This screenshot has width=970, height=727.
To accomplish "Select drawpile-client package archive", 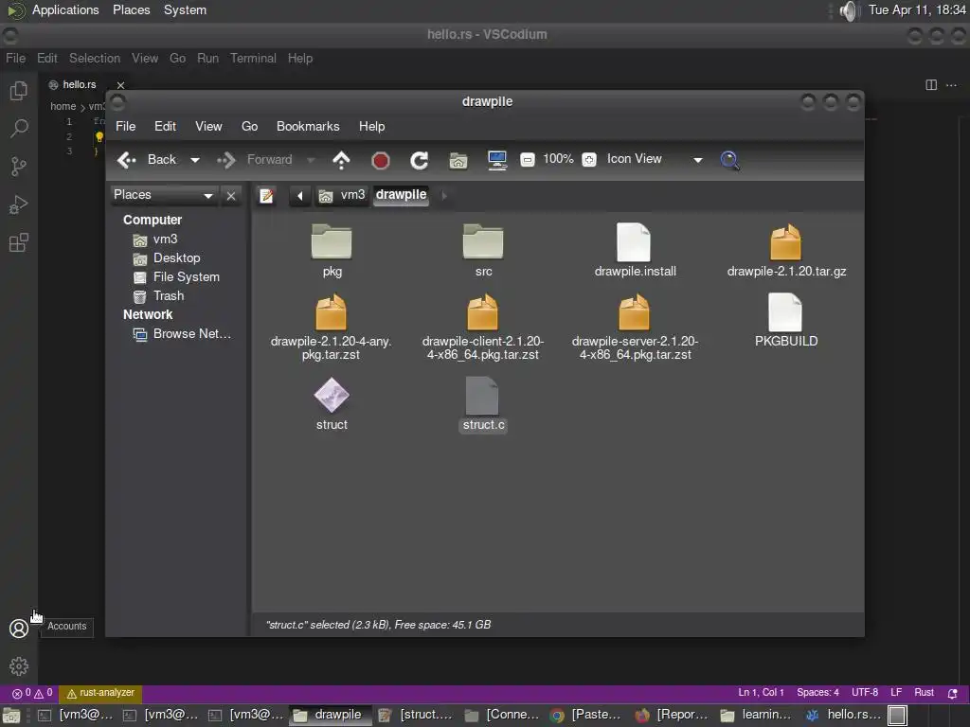I will point(482,328).
